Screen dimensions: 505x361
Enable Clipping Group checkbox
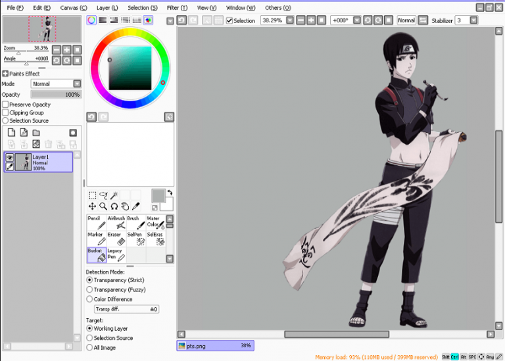(5, 112)
